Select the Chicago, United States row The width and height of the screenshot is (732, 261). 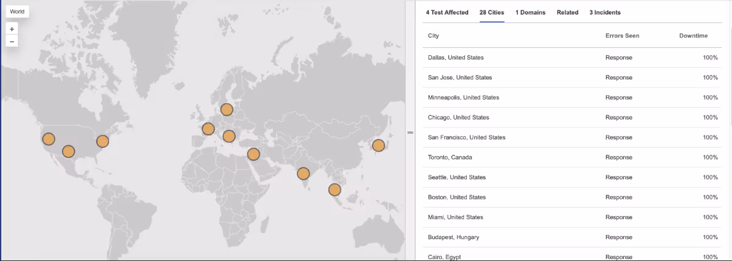572,117
